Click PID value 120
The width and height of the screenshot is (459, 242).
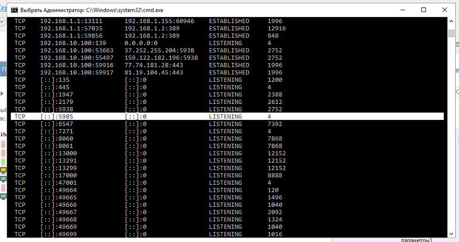(273, 190)
